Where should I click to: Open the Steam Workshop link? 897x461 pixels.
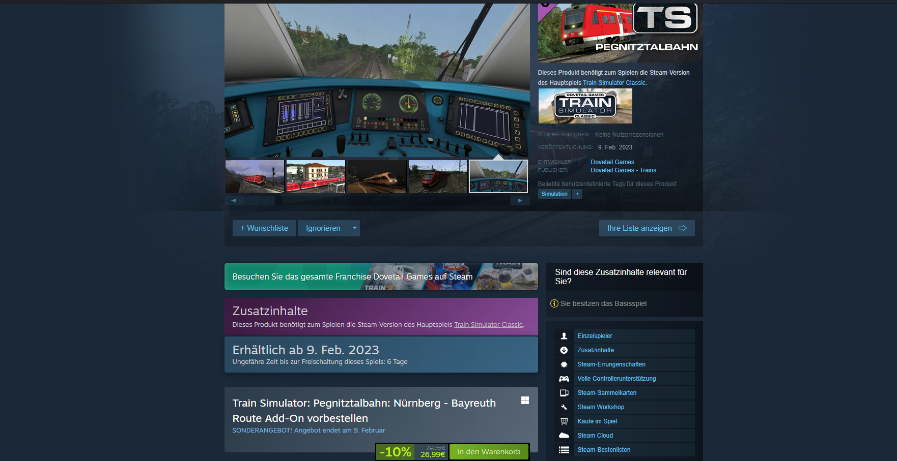click(x=601, y=407)
